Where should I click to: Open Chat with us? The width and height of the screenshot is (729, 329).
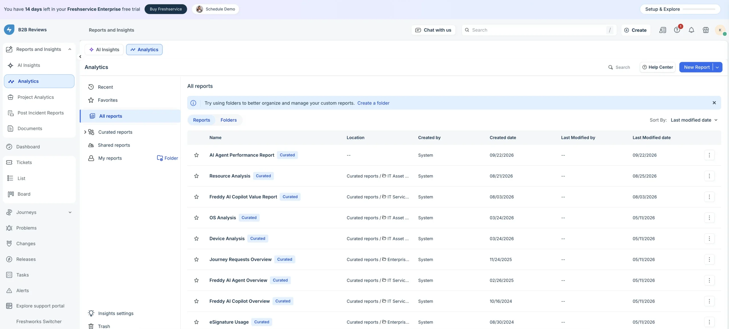(x=433, y=30)
